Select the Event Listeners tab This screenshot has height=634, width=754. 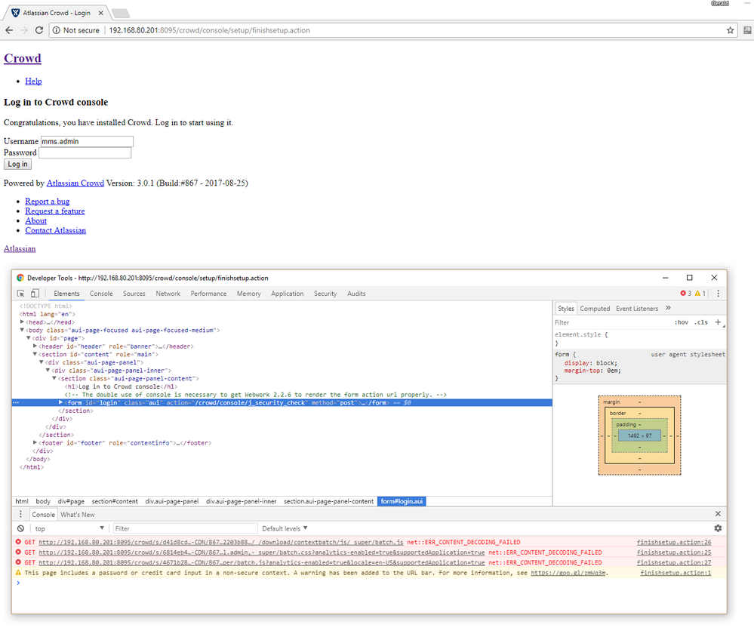coord(637,309)
